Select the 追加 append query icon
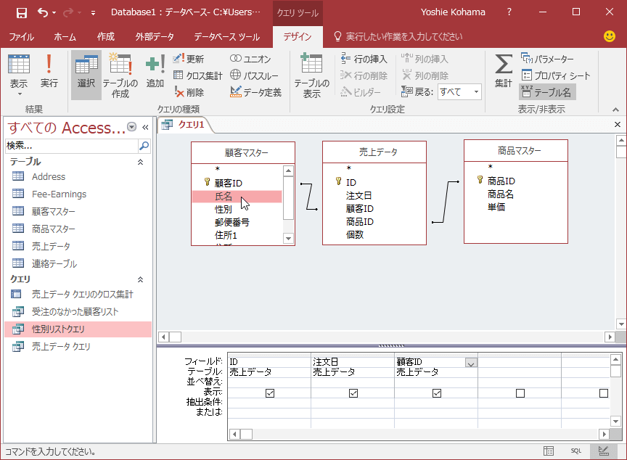The height and width of the screenshot is (460, 627). click(155, 71)
